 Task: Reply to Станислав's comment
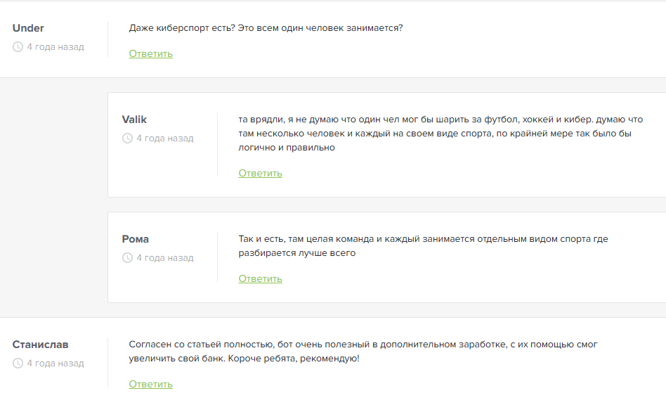coord(150,385)
